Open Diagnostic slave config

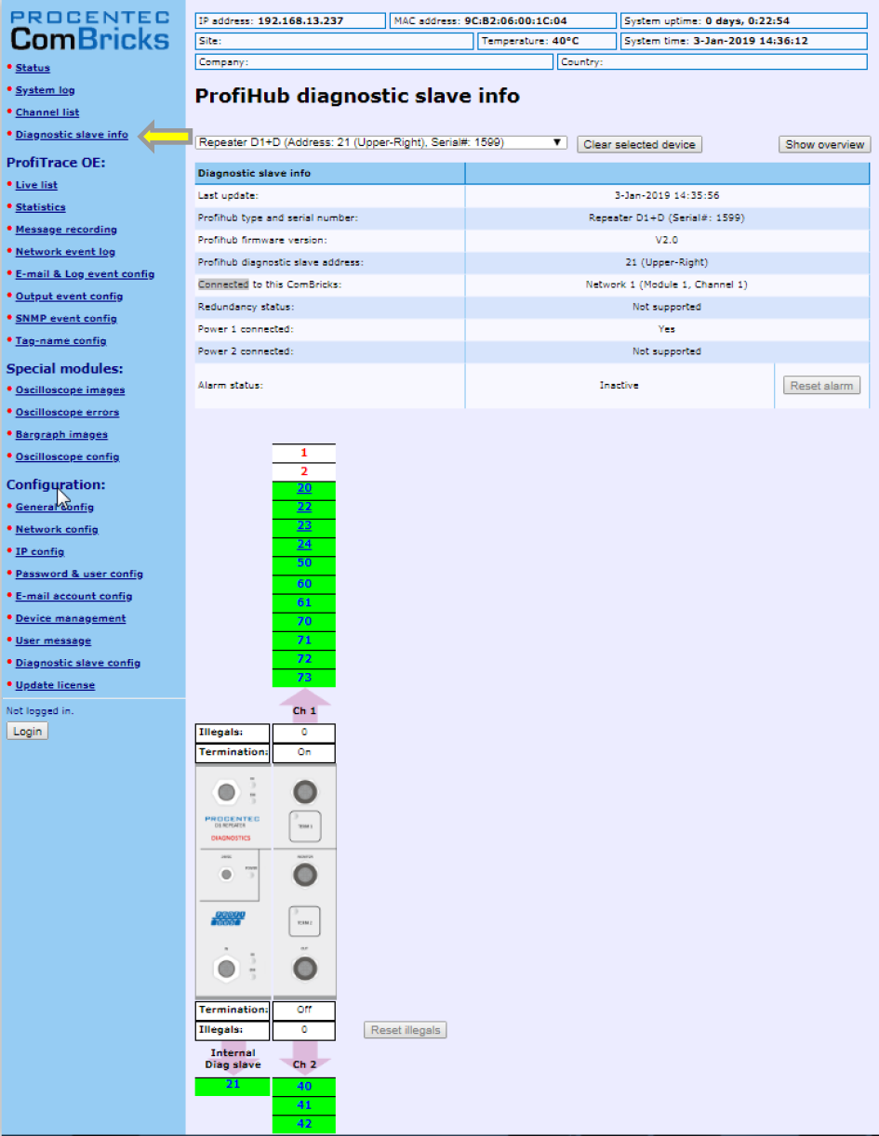click(78, 664)
